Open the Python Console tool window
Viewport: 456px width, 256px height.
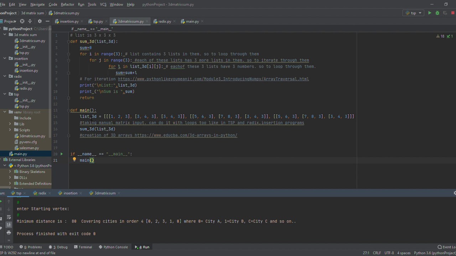pyautogui.click(x=113, y=247)
